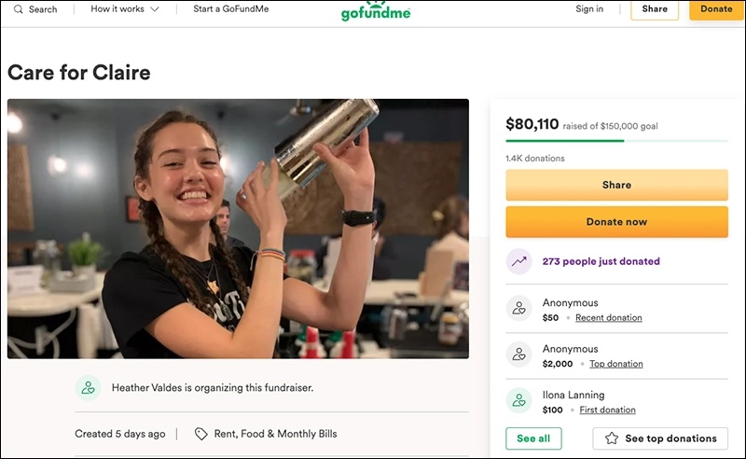The image size is (746, 459).
Task: Click the trending arrow icon
Action: point(518,261)
